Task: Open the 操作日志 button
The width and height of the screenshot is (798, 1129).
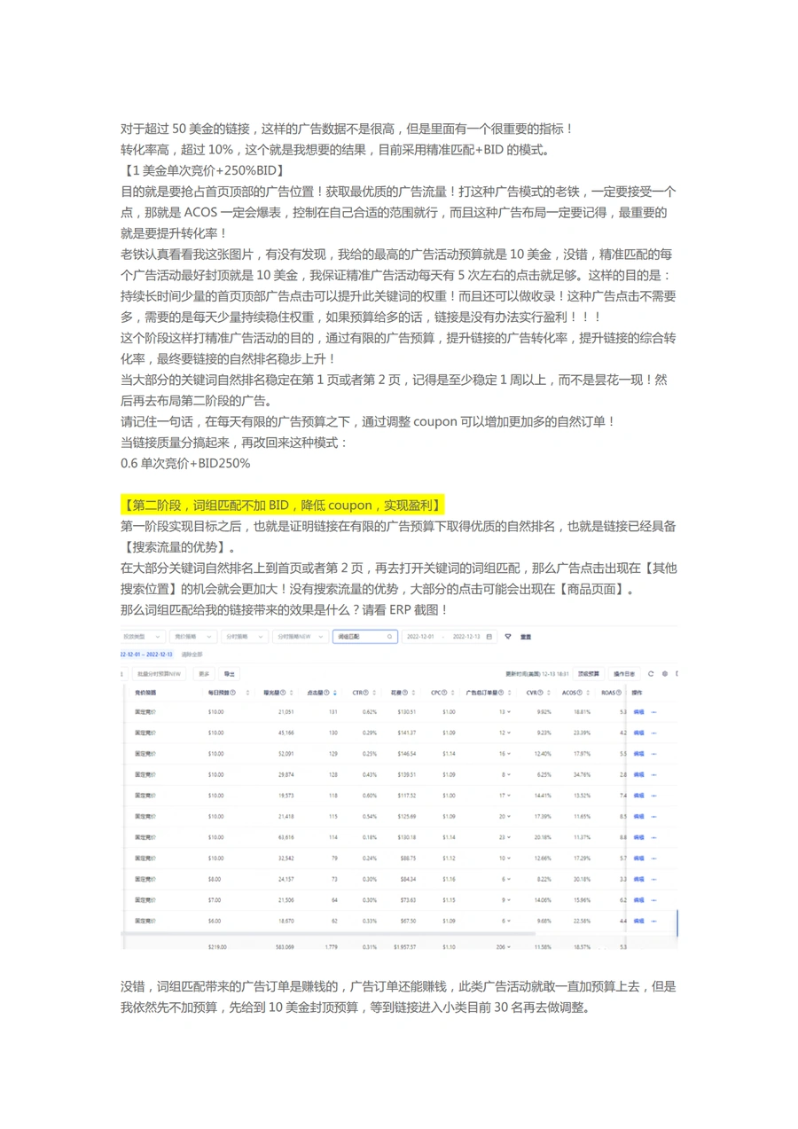Action: 624,673
